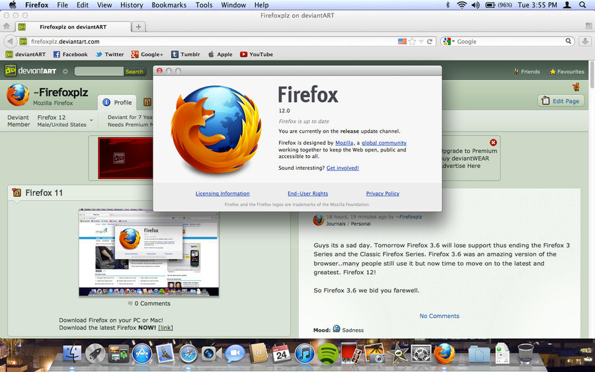Viewport: 595px width, 372px height.
Task: Click the Firefox home icon beside tabs
Action: [7, 26]
